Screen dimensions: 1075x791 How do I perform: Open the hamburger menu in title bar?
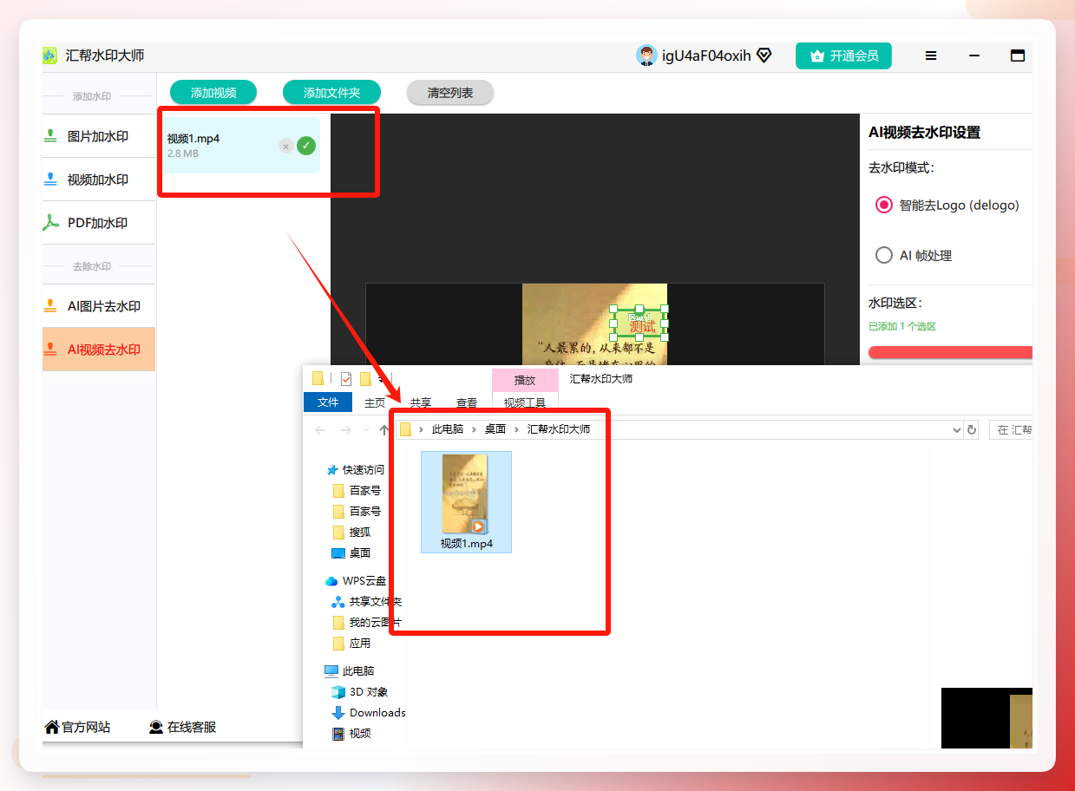point(931,56)
